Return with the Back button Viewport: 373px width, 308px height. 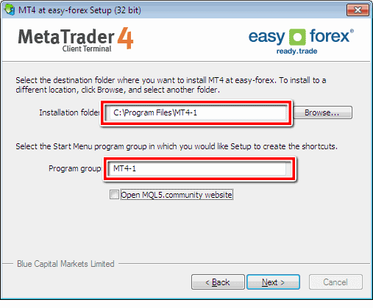[x=218, y=282]
